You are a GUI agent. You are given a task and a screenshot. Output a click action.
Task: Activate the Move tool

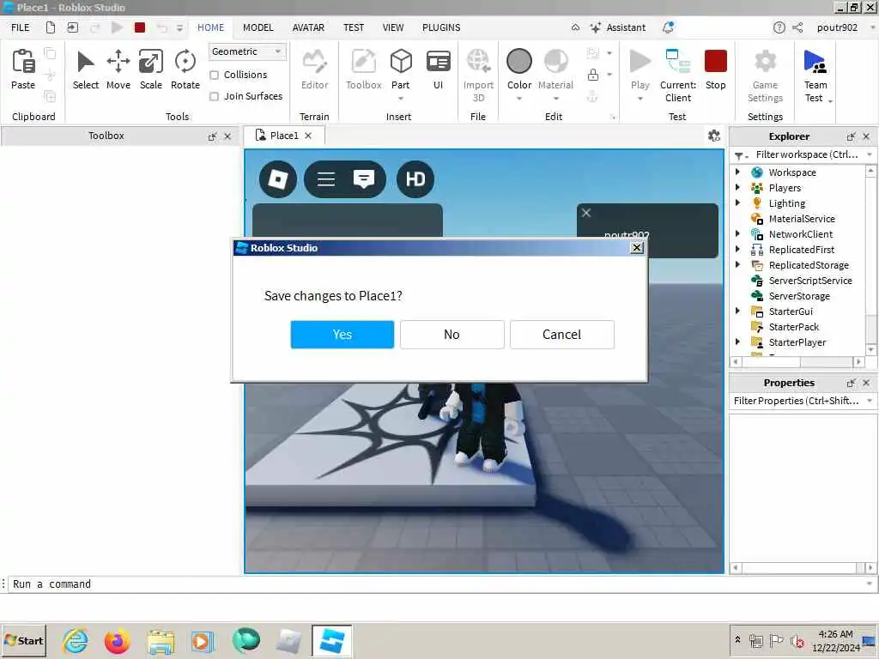point(118,69)
